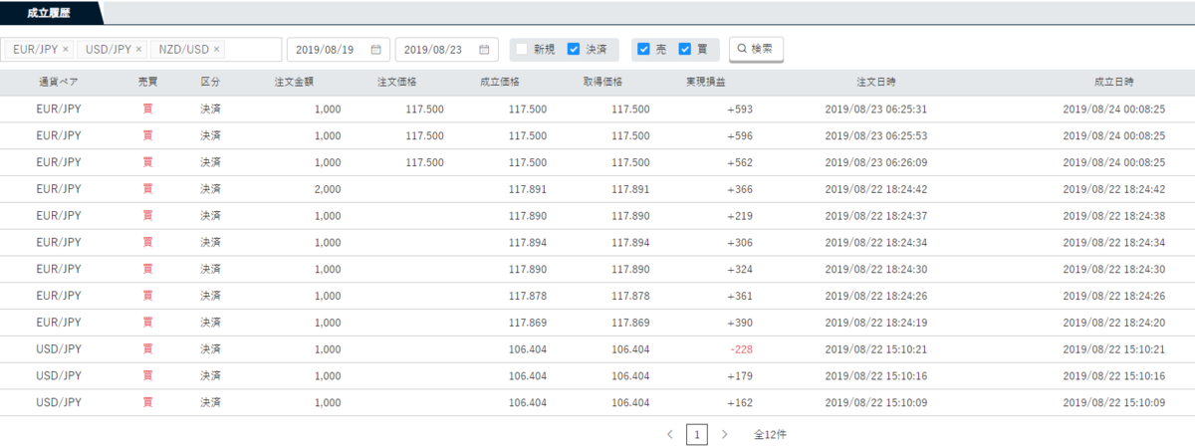
Task: Click execution time 2019/08/22 18:24:38
Action: coord(1113,216)
